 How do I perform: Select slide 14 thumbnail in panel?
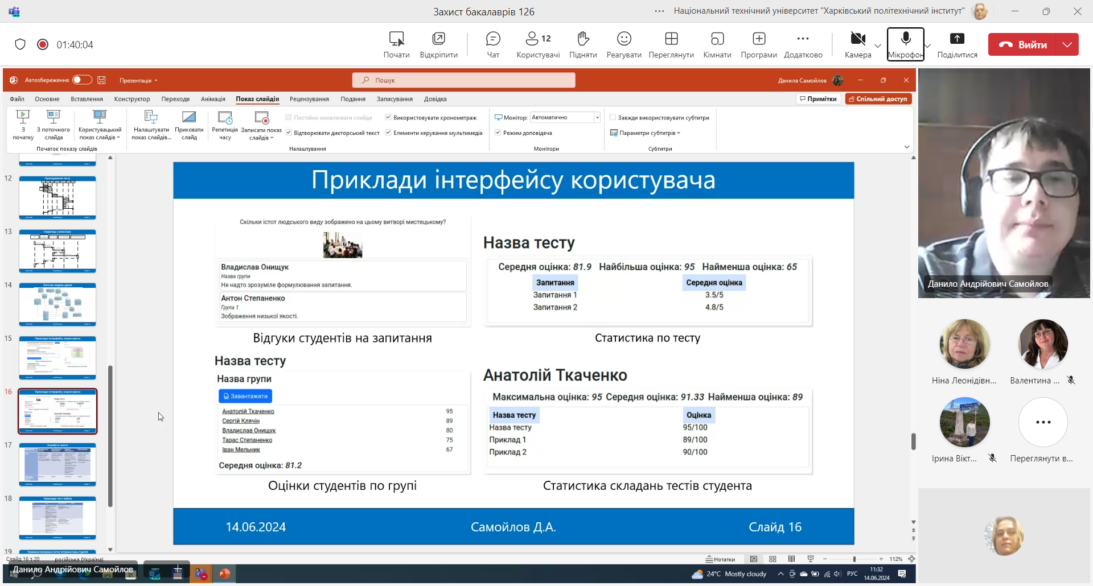pyautogui.click(x=57, y=304)
